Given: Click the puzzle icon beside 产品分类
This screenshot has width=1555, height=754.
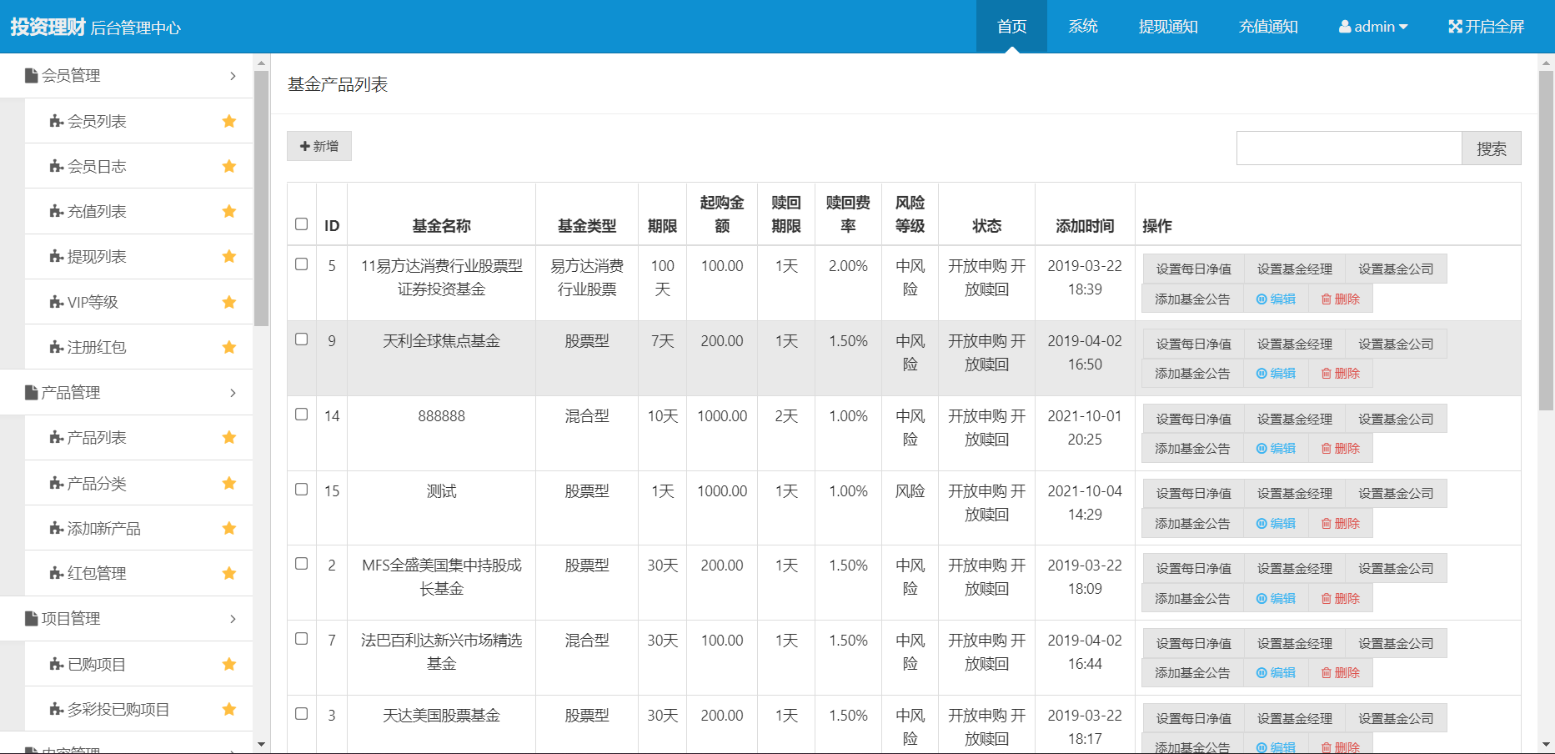Looking at the screenshot, I should pos(57,483).
